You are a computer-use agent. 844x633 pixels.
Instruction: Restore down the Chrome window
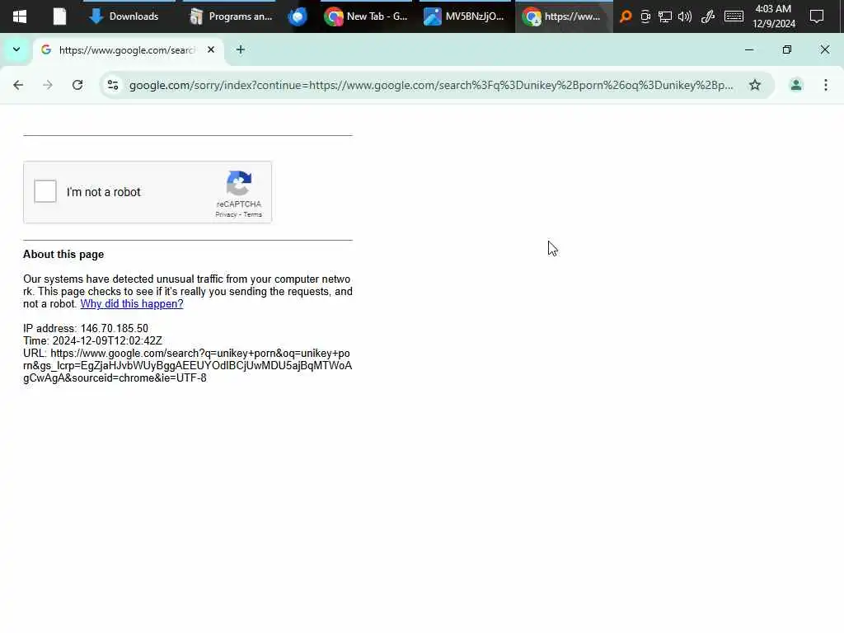point(787,49)
